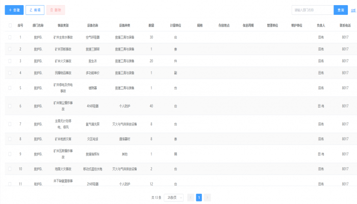This screenshot has height=204, width=357.
Task: Select the checkbox for row 3
Action: coord(10,61)
